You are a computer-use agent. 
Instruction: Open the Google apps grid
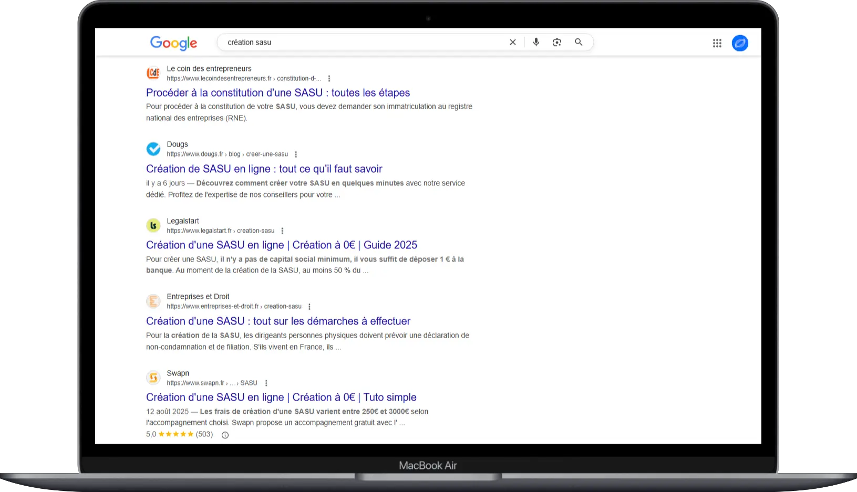[x=717, y=43]
